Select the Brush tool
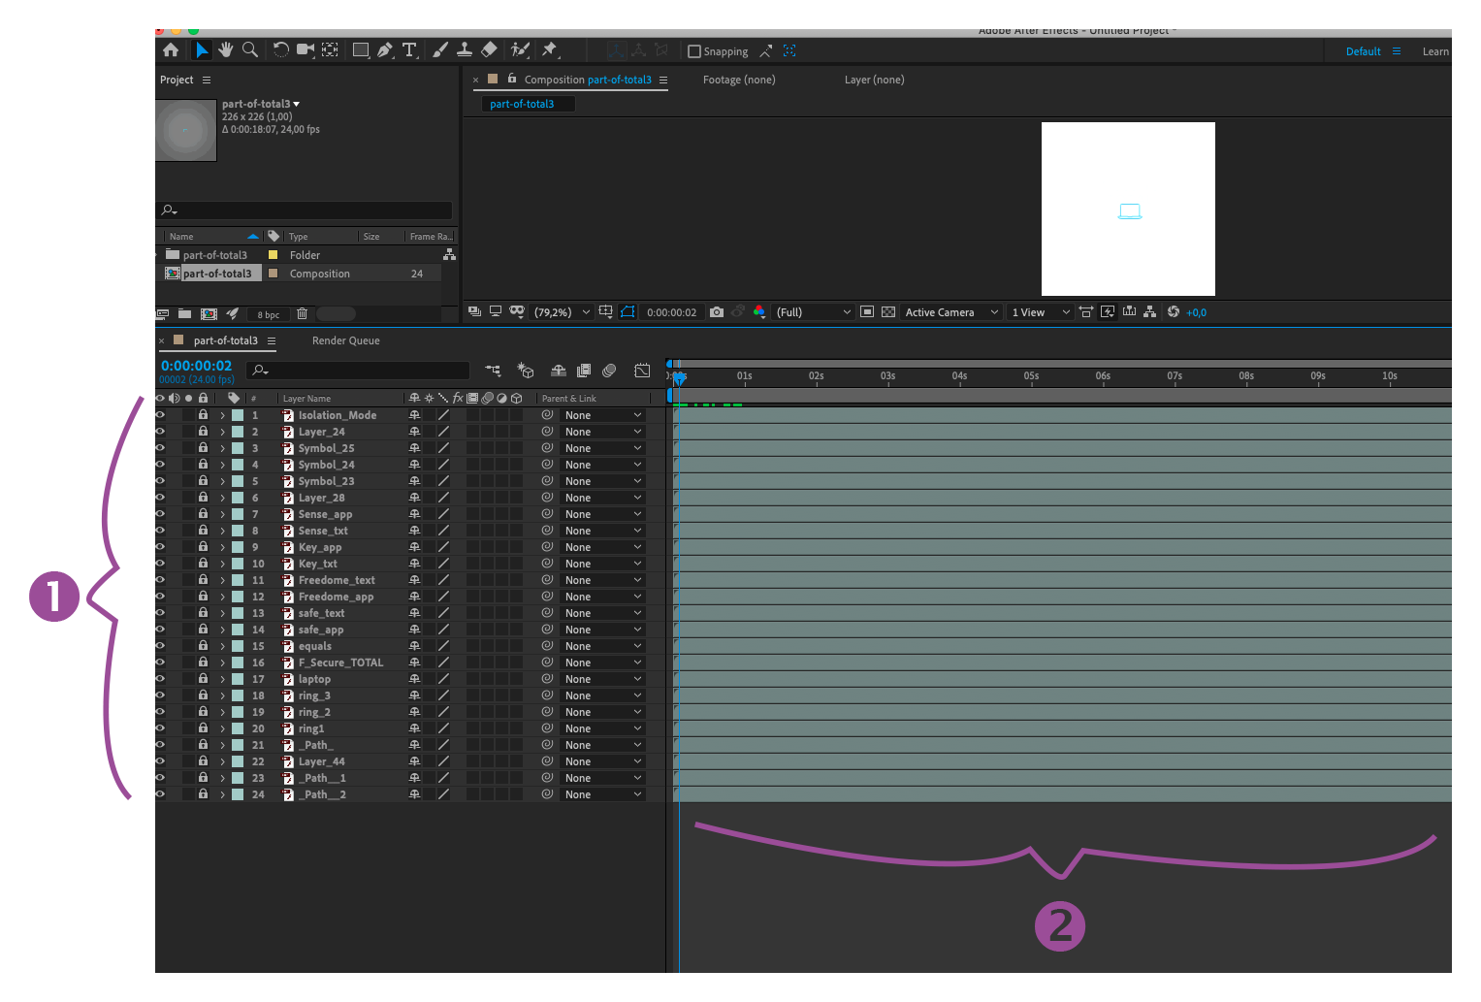 coord(440,50)
